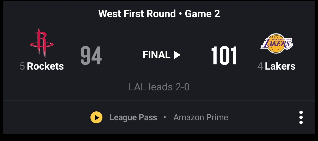Click the Los Angeles Lakers logo

click(x=277, y=43)
